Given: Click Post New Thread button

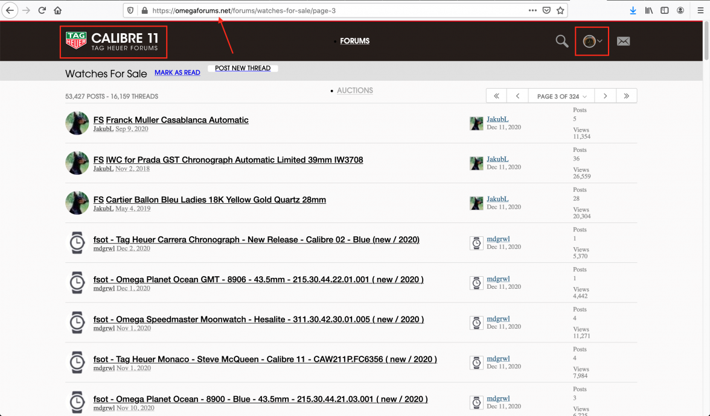Looking at the screenshot, I should click(x=243, y=68).
